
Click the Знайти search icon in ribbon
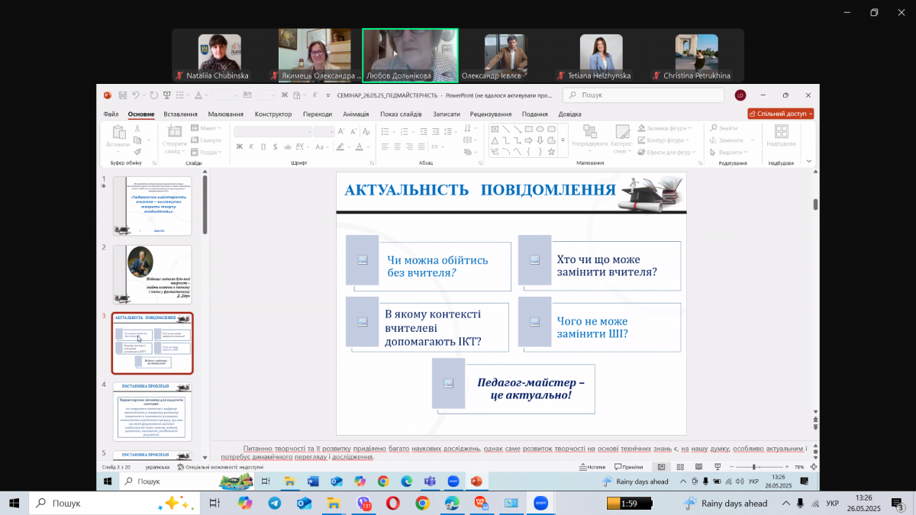[x=723, y=128]
